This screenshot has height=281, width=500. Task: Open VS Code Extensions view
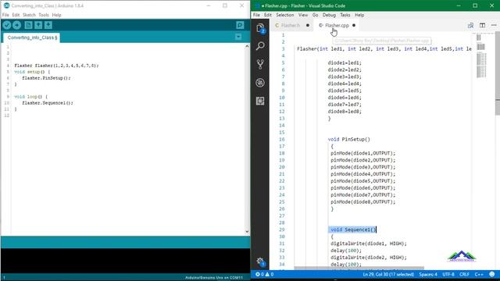point(260,101)
